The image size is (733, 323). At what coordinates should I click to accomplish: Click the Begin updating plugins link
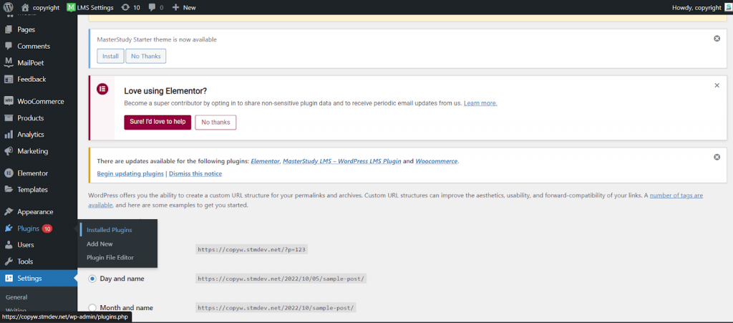click(x=130, y=173)
